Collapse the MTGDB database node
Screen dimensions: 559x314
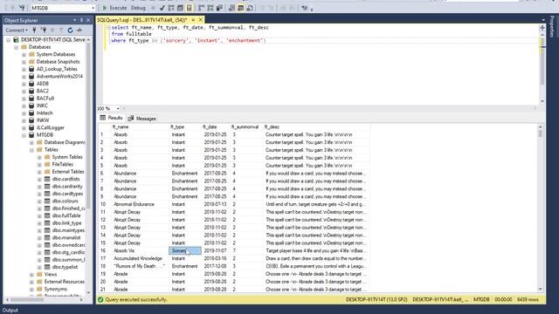click(24, 135)
